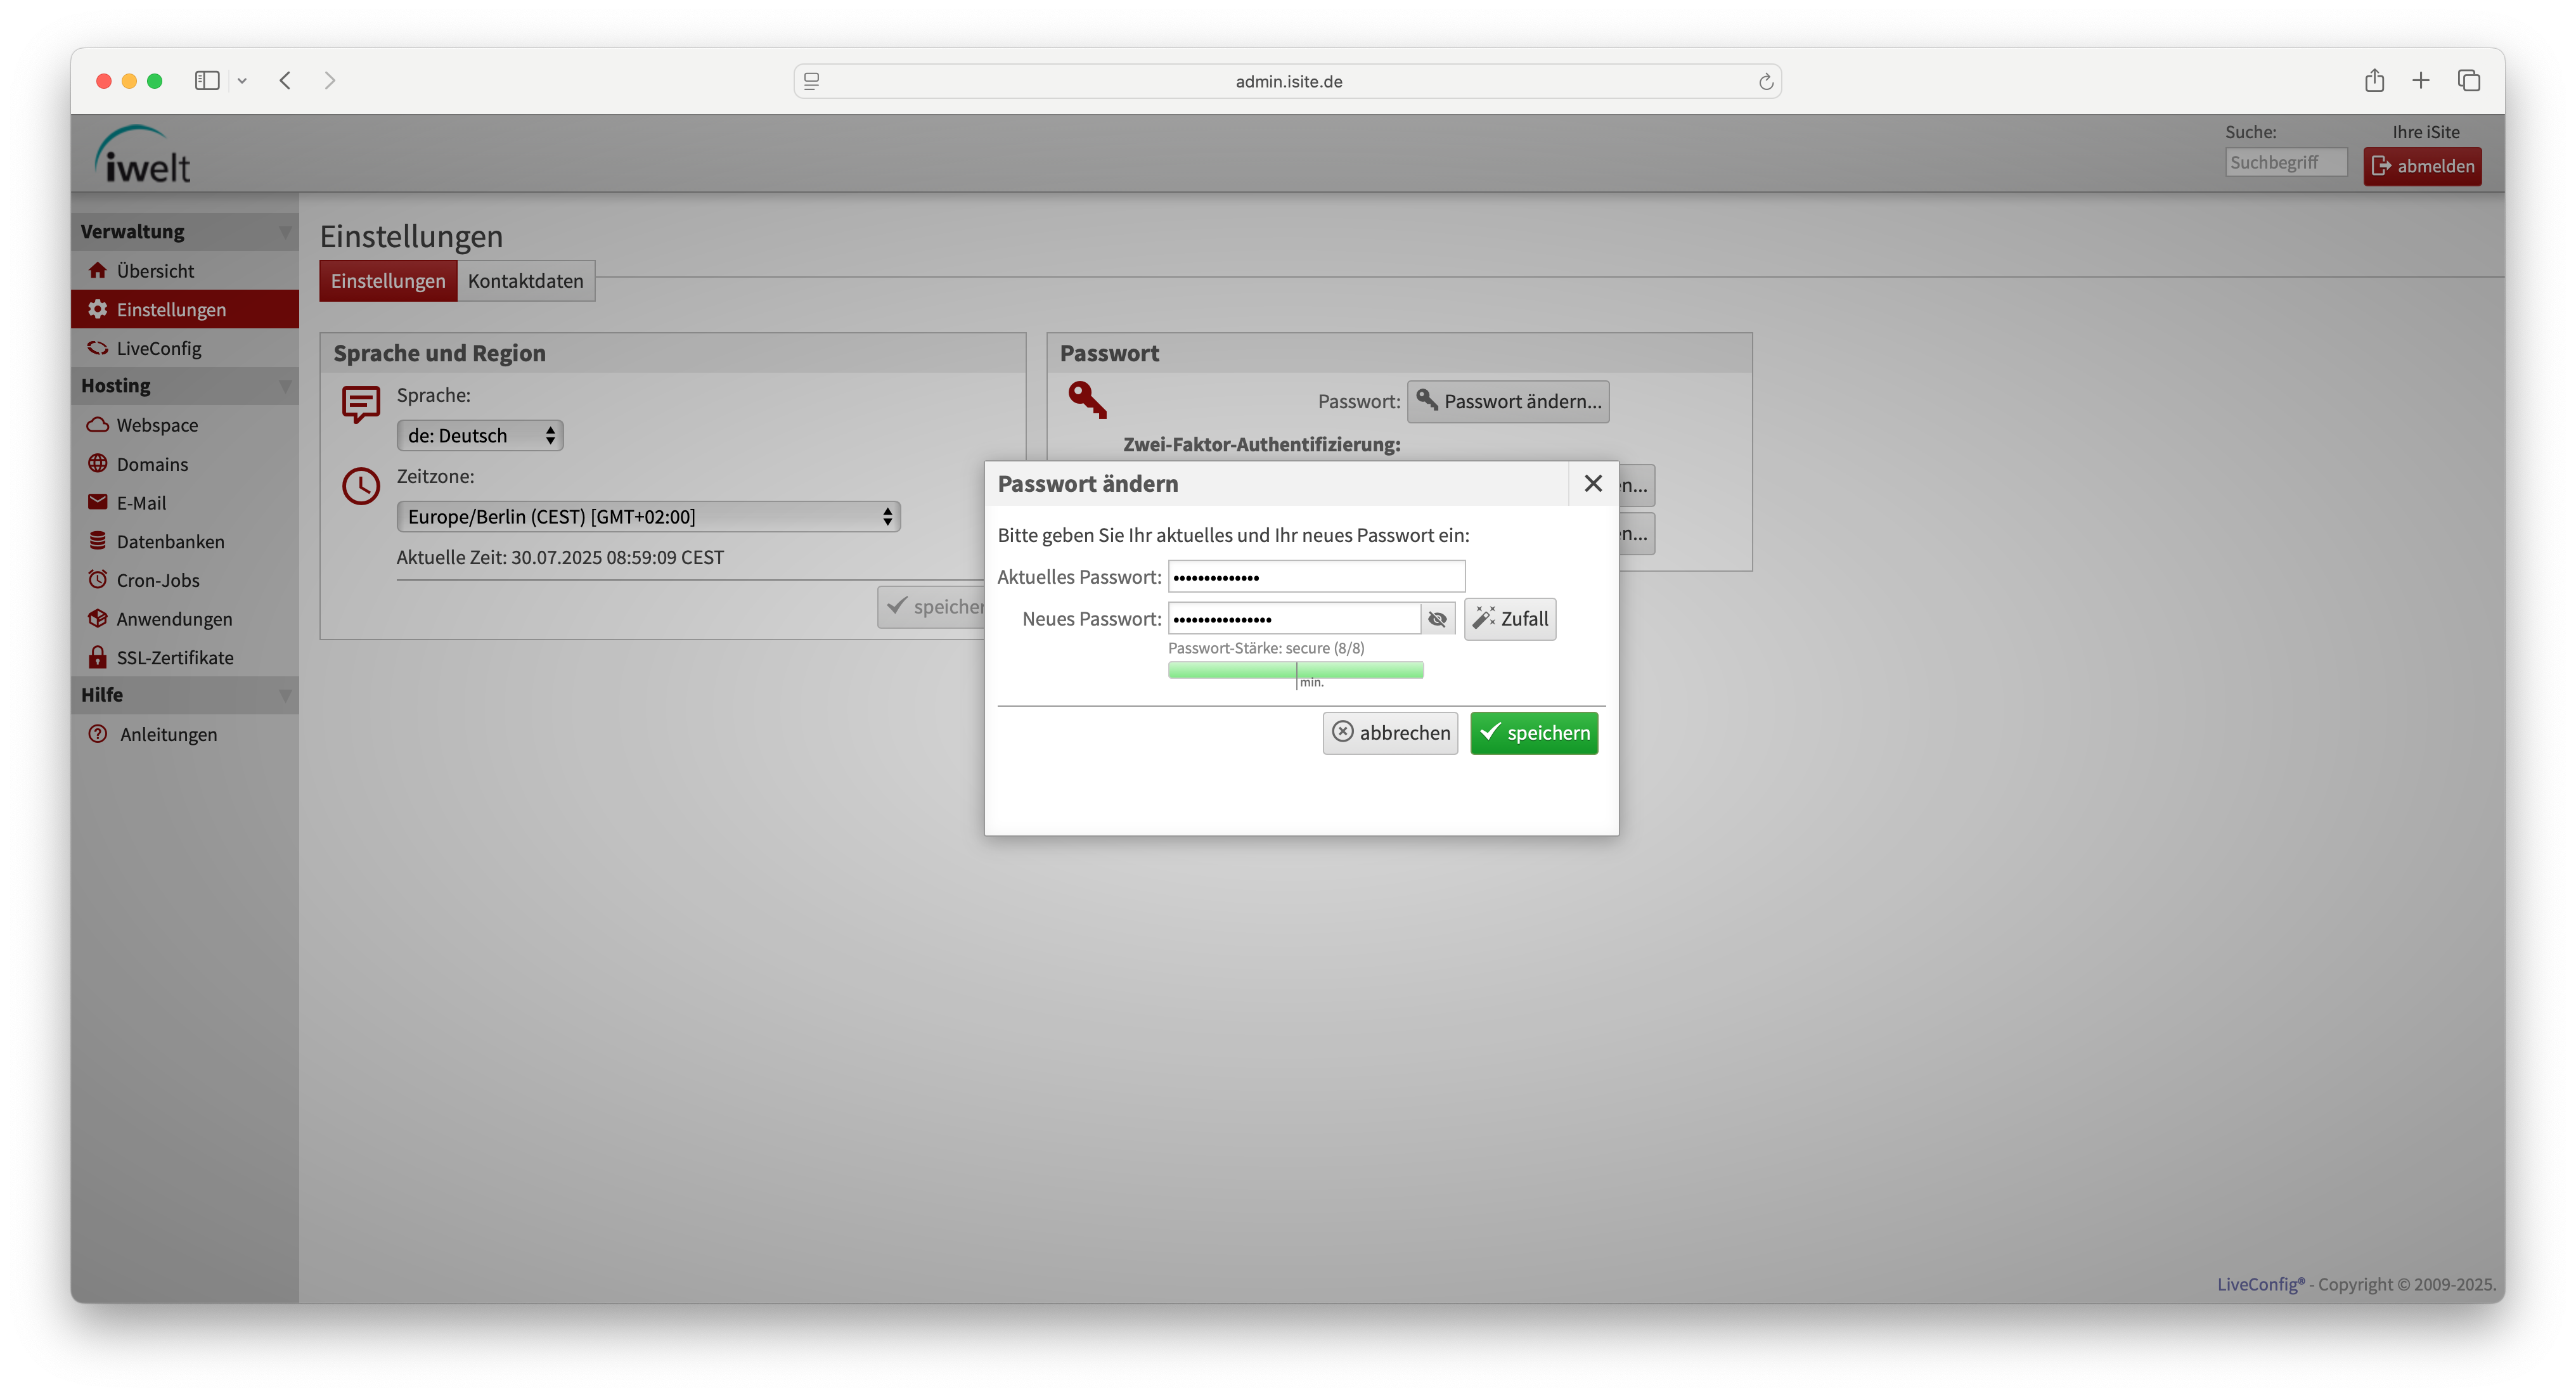Focus the Neues Passwort field
The height and width of the screenshot is (1397, 2576).
(x=1294, y=618)
